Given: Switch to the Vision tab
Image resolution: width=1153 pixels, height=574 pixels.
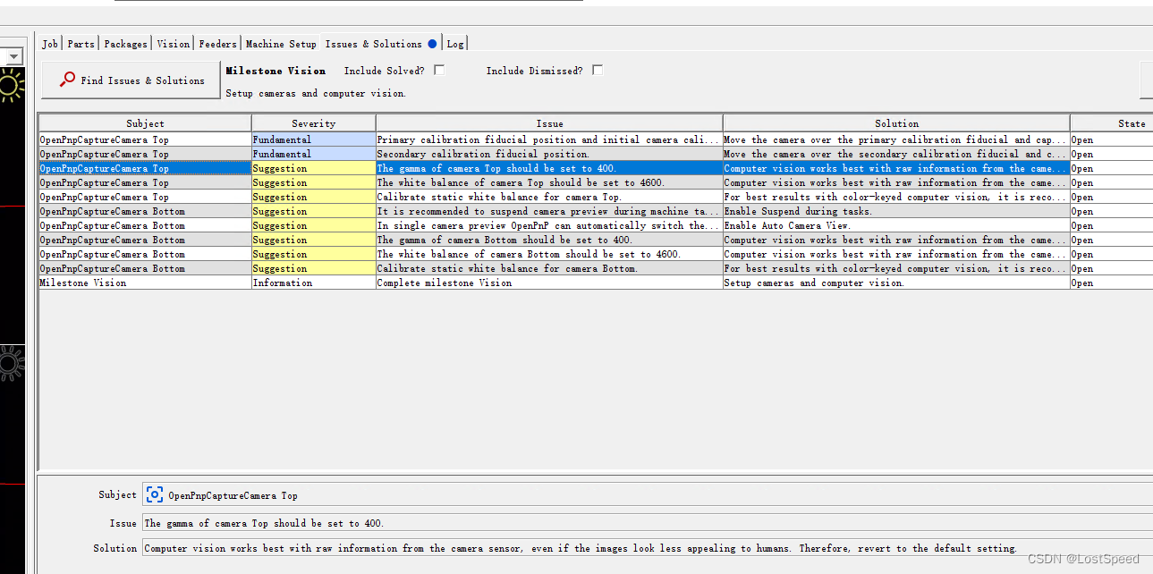Looking at the screenshot, I should [x=173, y=43].
